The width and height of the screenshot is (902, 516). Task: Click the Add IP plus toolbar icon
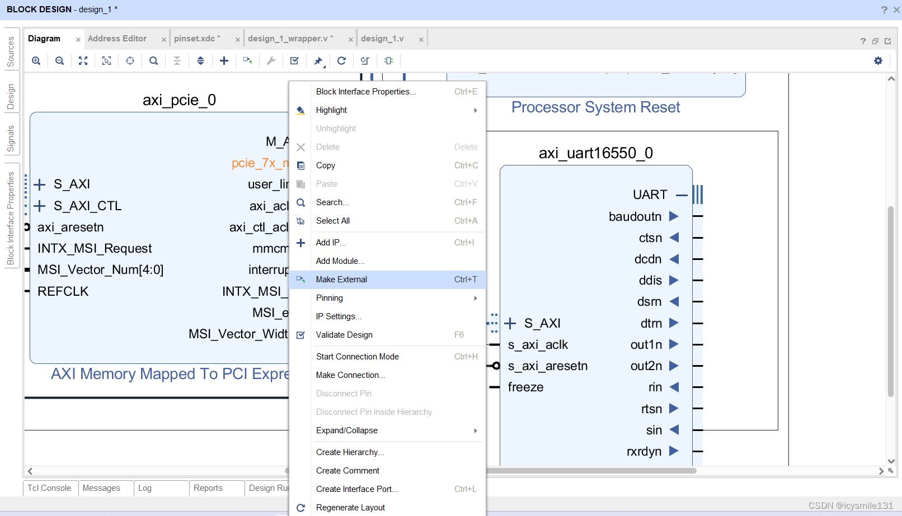[x=224, y=60]
